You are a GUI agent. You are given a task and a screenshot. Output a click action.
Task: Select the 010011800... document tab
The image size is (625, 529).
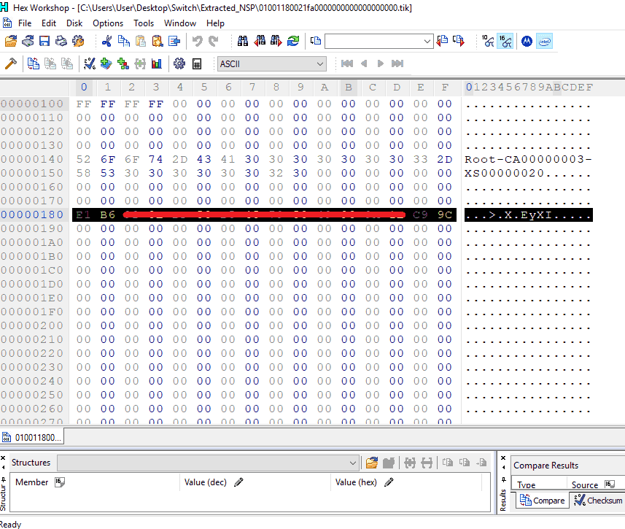(x=32, y=437)
